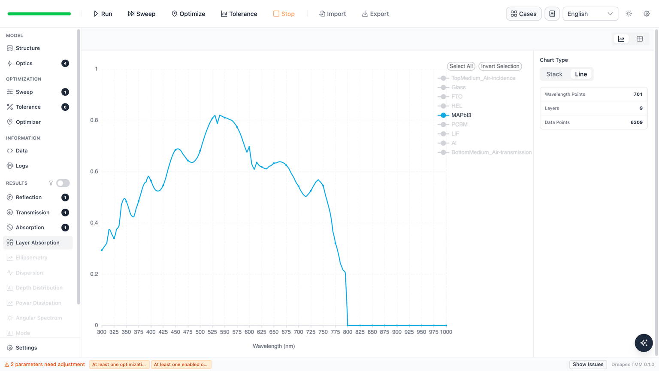Click the Export toolbar button
The image size is (659, 371).
(x=375, y=14)
